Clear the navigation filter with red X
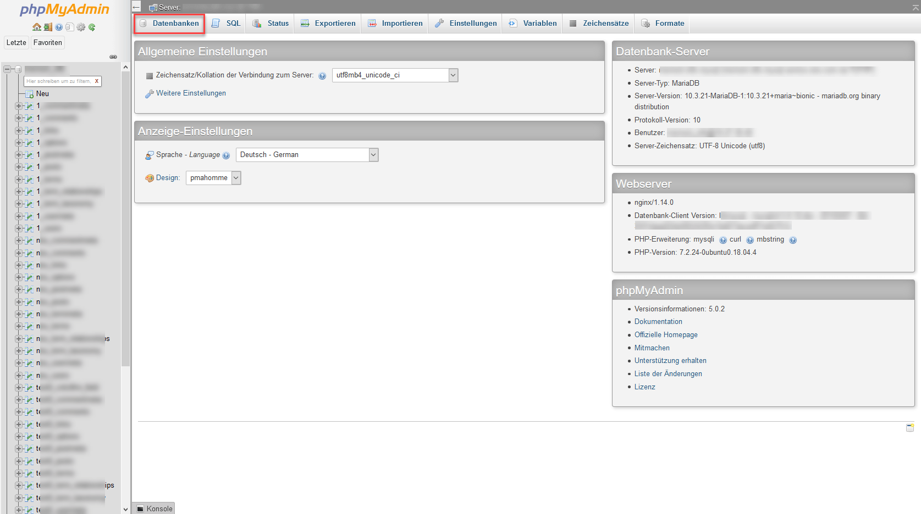Image resolution: width=921 pixels, height=514 pixels. [x=97, y=81]
